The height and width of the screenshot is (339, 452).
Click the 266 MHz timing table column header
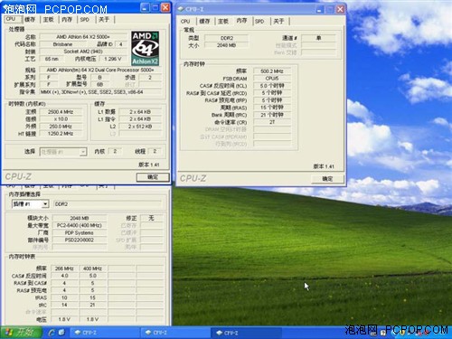click(64, 268)
